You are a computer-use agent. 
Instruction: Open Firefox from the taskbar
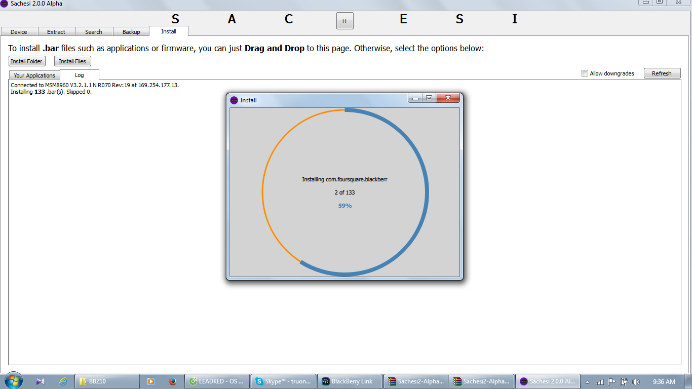[x=172, y=381]
